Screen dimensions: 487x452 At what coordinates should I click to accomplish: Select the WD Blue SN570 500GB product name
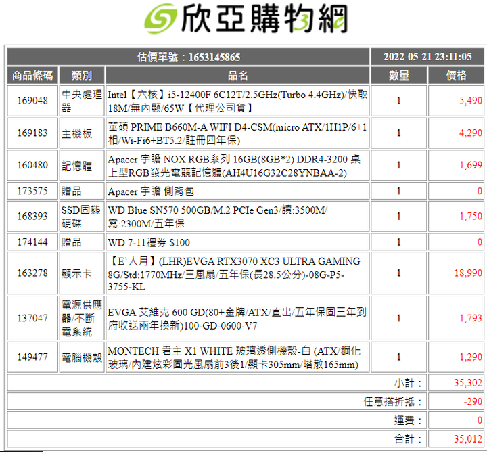pyautogui.click(x=217, y=217)
